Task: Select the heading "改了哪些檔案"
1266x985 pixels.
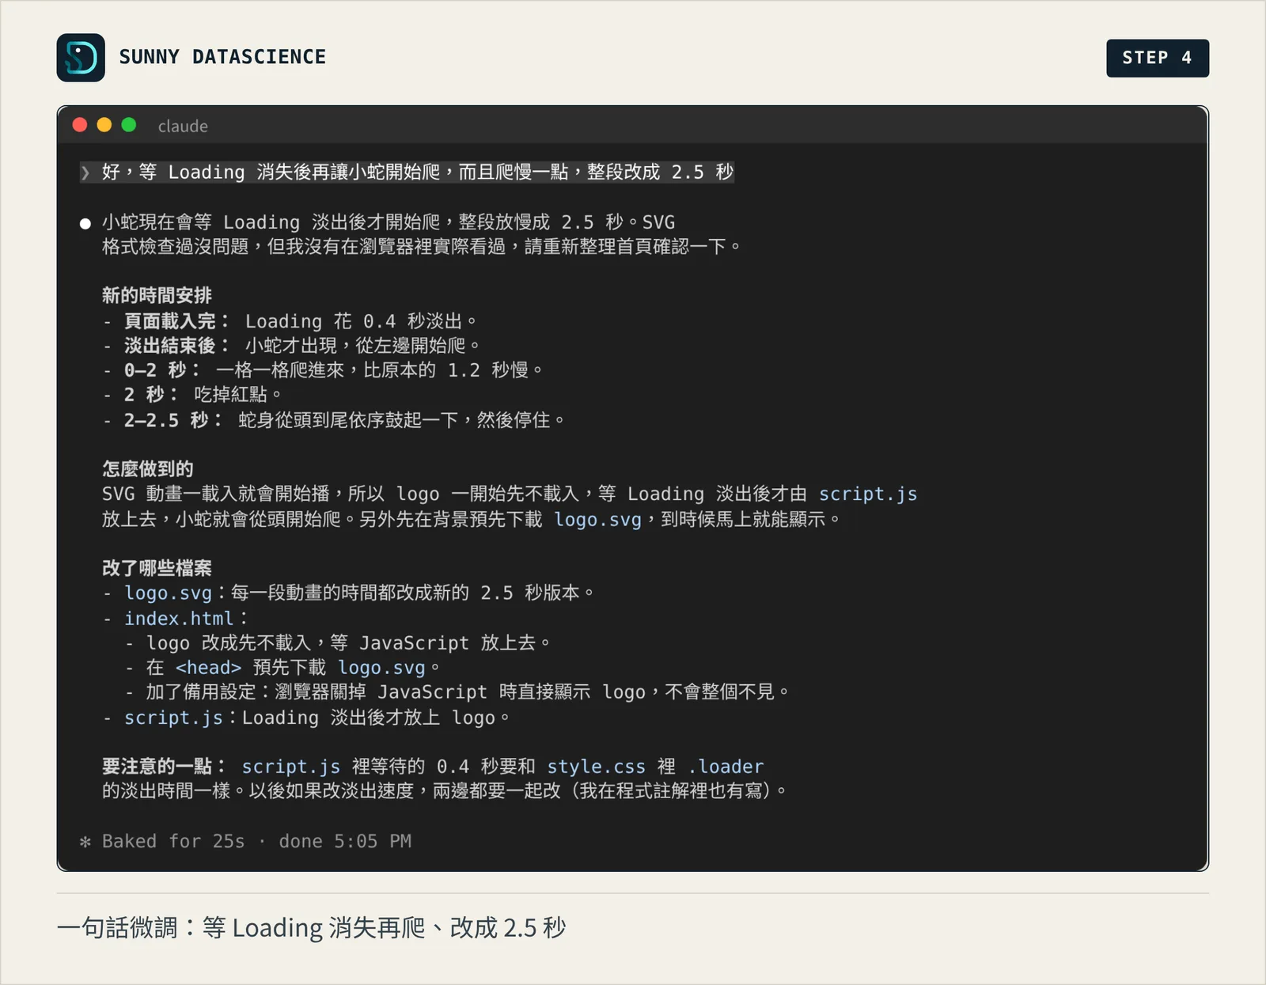Action: [x=157, y=568]
